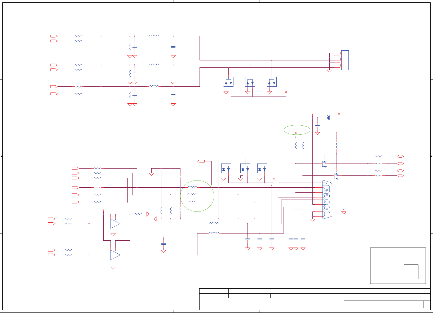
Task: Select the 15-pin D-sub VGA connector symbol
Action: 327,200
